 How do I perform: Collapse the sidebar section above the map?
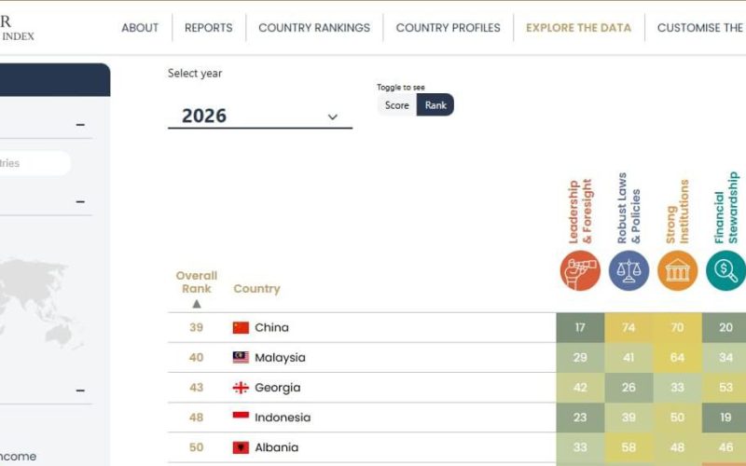point(80,201)
